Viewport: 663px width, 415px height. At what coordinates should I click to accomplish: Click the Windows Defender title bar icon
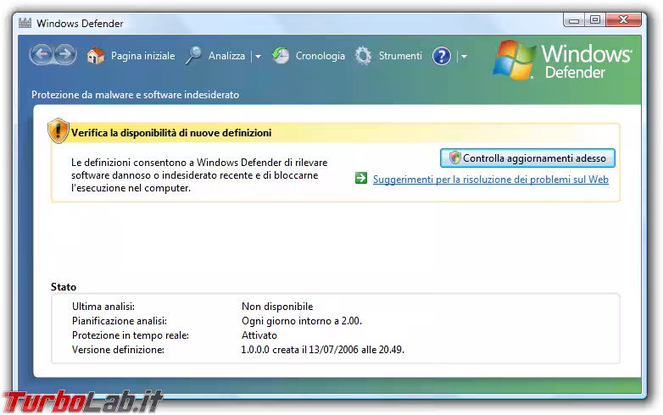click(x=25, y=24)
